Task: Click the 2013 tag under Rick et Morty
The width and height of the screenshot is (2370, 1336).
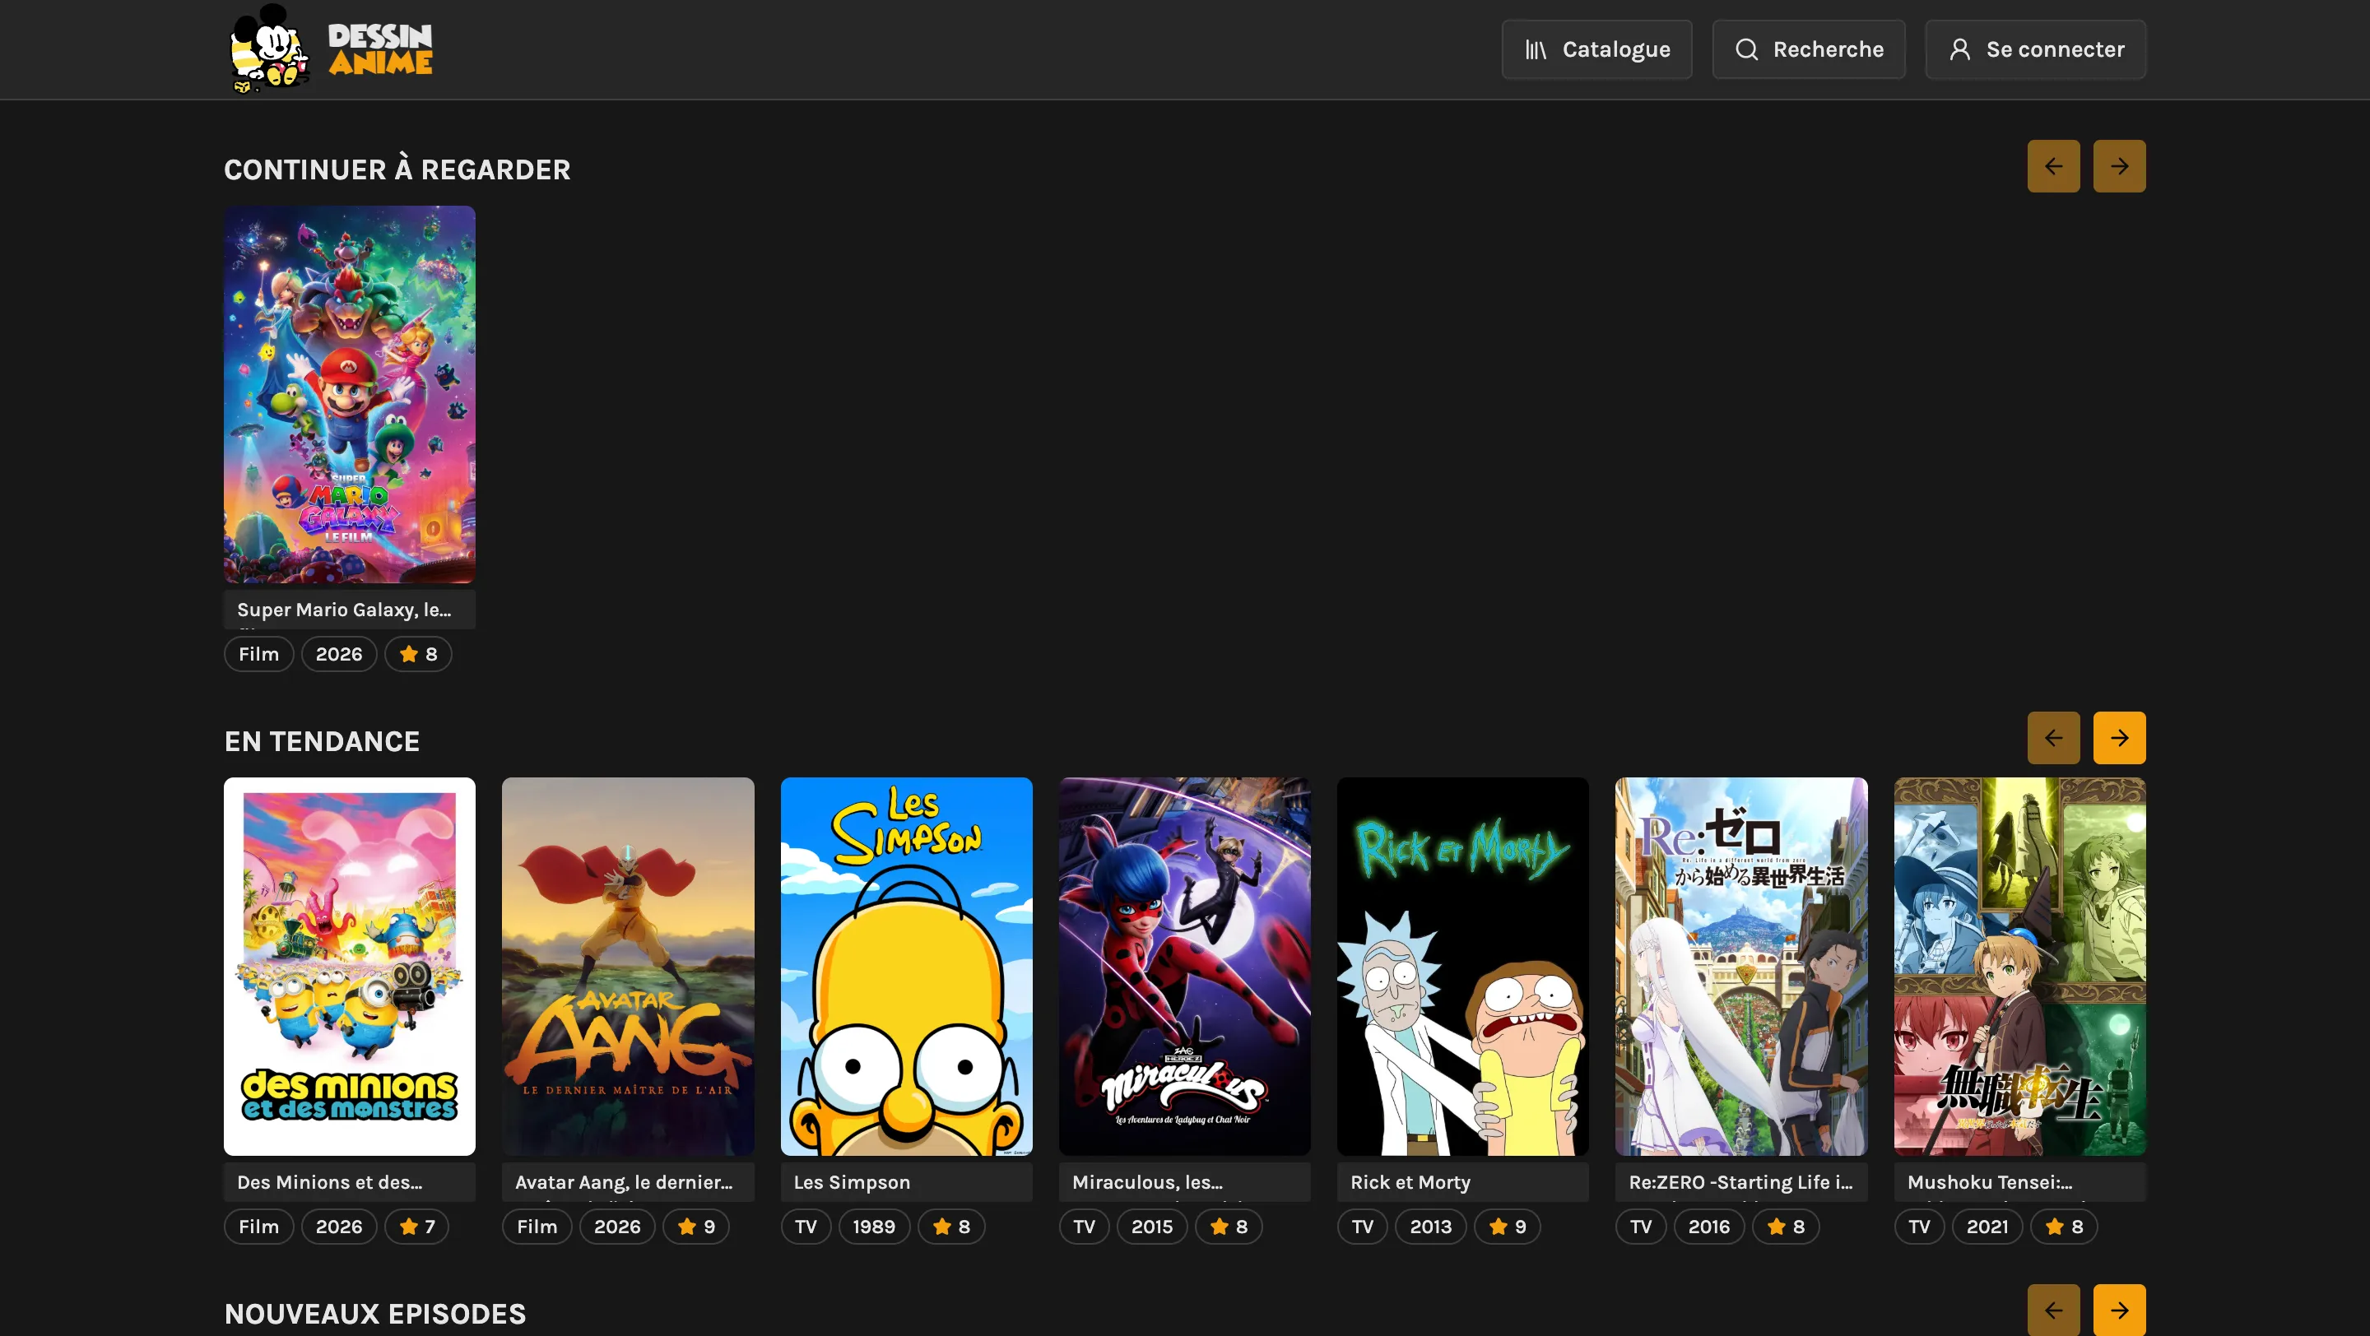Action: pos(1431,1227)
